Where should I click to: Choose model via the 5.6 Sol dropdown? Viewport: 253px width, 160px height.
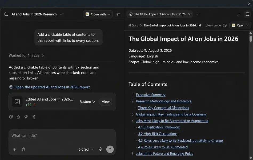click(x=86, y=149)
